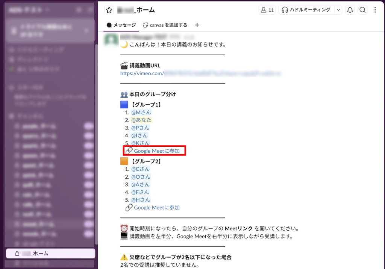Star this channel with the star icon
385x269 pixels.
click(x=109, y=10)
